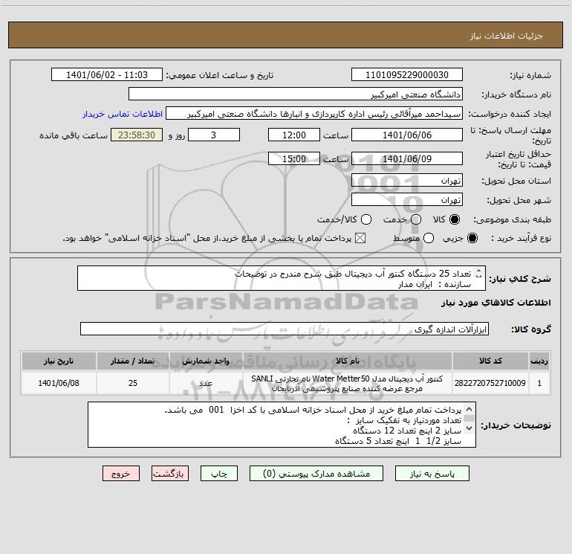Click the need date cell 1401/06/08
This screenshot has height=554, width=572.
[x=59, y=383]
